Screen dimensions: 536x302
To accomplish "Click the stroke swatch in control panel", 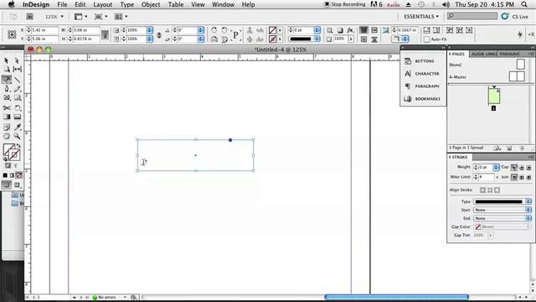I will click(x=272, y=39).
